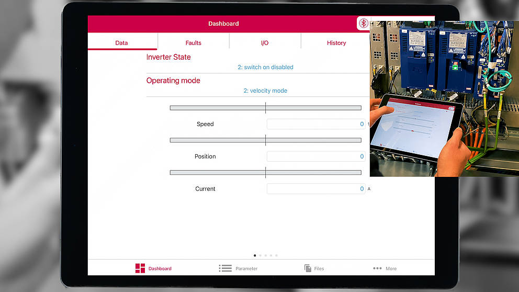Tap the More ellipsis icon
The image size is (519, 292).
tap(377, 268)
